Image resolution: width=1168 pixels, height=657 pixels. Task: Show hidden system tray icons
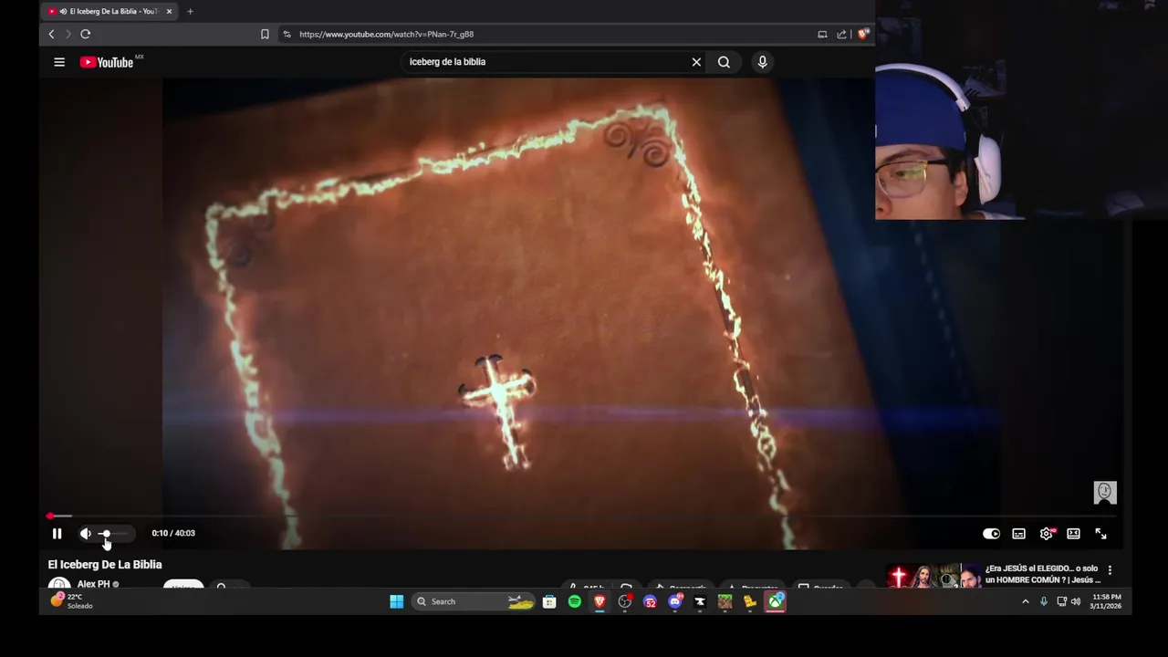[1025, 601]
